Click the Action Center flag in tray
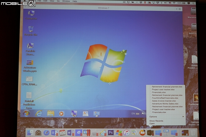 [143, 114]
